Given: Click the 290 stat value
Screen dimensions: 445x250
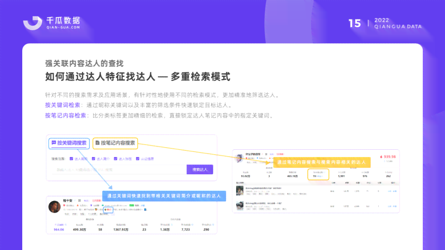Looking at the screenshot, I should pos(206,229).
